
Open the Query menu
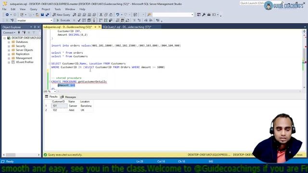pos(33,9)
